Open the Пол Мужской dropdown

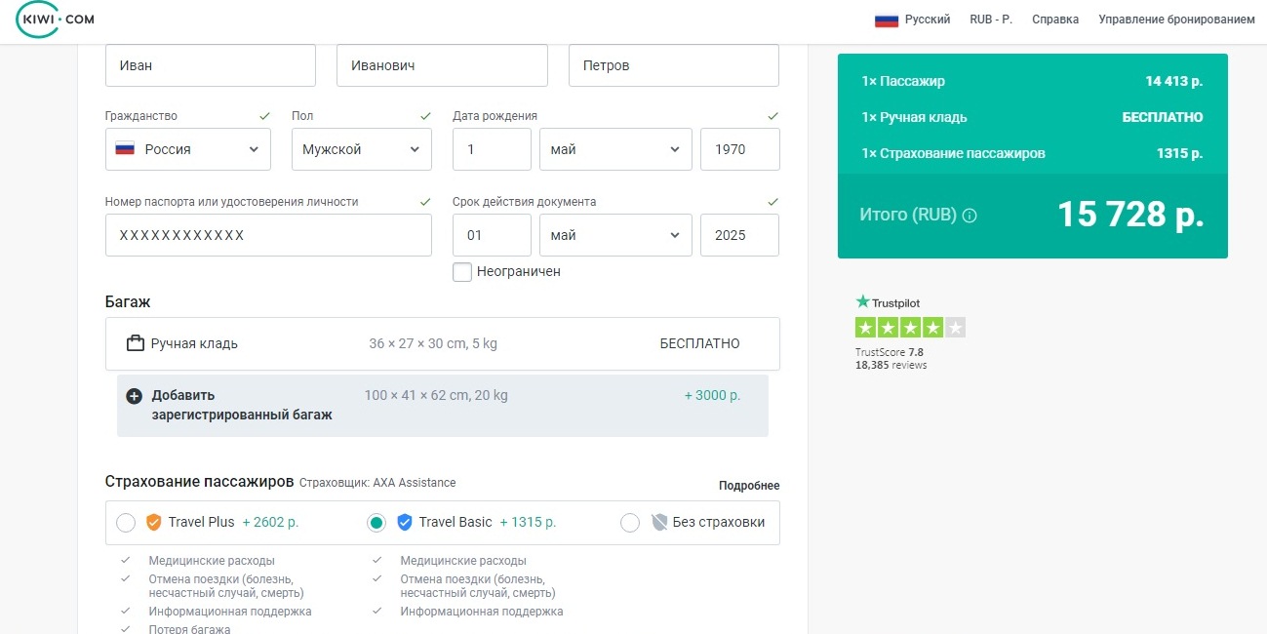pyautogui.click(x=361, y=149)
